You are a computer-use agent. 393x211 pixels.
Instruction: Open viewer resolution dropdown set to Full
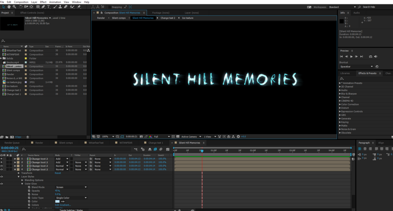[162, 137]
